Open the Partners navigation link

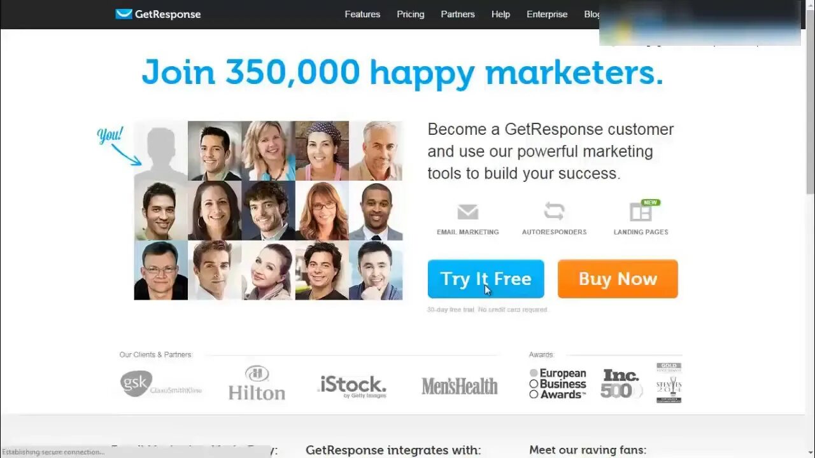point(458,14)
